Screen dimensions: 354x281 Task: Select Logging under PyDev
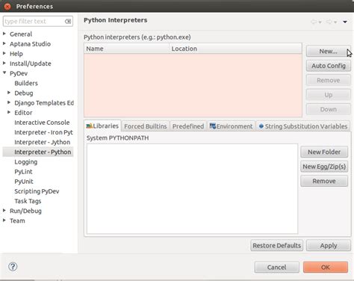click(26, 162)
